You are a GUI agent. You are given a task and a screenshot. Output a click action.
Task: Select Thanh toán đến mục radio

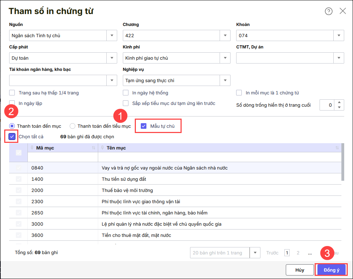pyautogui.click(x=12, y=126)
